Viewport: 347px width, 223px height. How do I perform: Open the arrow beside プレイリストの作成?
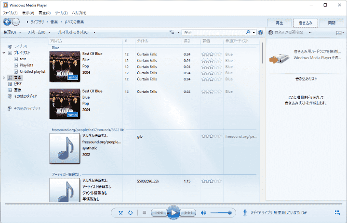tap(94, 32)
